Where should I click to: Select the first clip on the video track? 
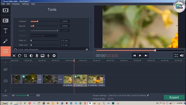pos(16,79)
